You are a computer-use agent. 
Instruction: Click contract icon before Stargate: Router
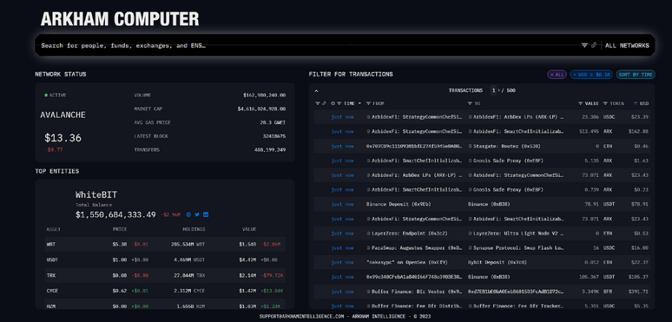click(470, 146)
